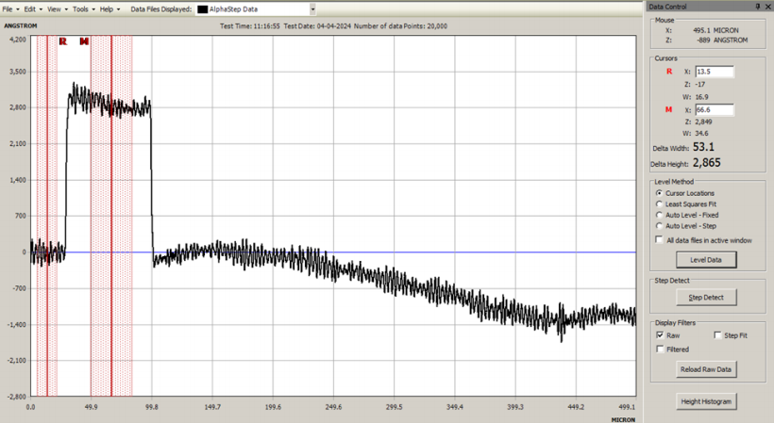Toggle the Raw display filter checkbox

click(660, 334)
